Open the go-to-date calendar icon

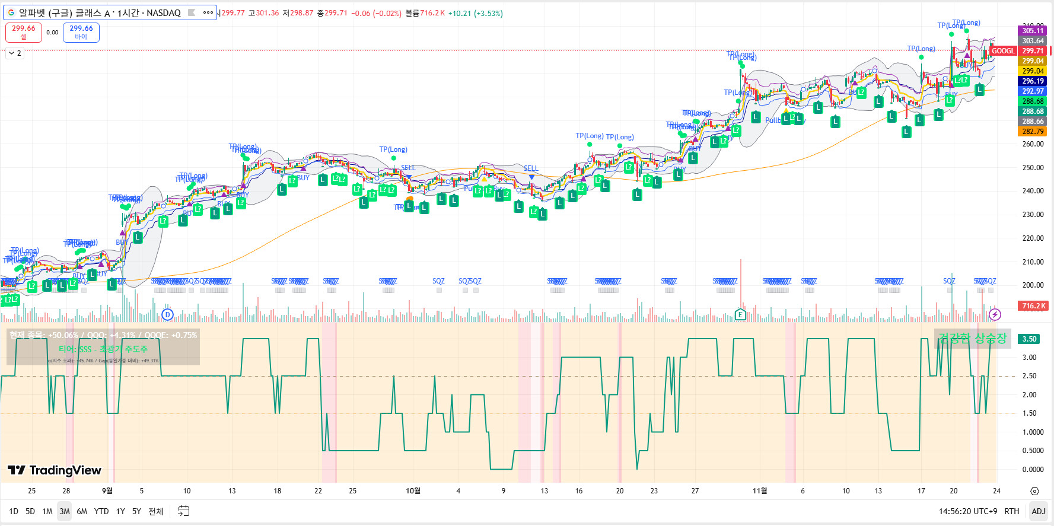(x=184, y=511)
